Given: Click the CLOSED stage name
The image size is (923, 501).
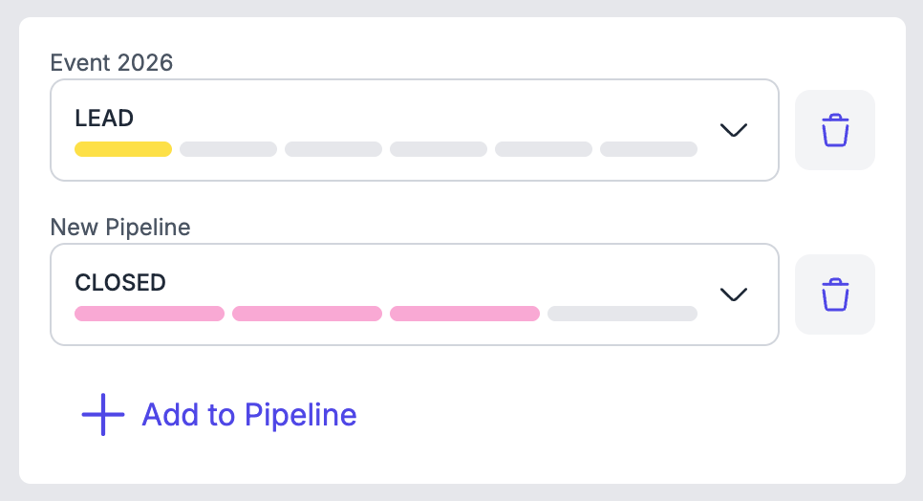Looking at the screenshot, I should tap(120, 283).
